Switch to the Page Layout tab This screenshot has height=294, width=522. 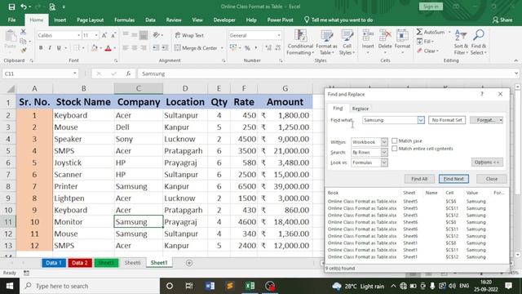(90, 20)
